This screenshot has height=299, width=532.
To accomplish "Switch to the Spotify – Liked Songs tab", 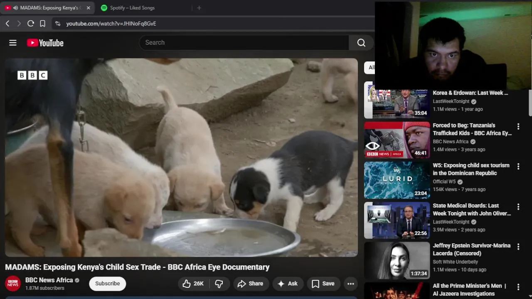I will pyautogui.click(x=132, y=8).
